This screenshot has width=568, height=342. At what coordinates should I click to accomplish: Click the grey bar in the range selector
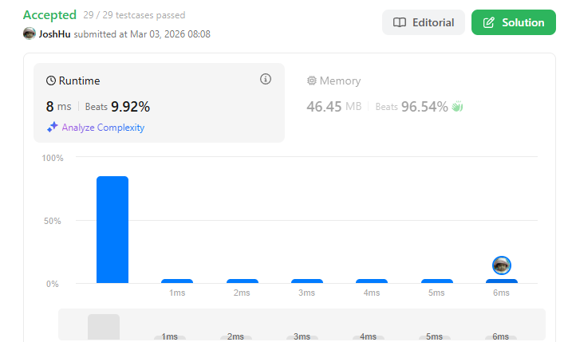104,327
